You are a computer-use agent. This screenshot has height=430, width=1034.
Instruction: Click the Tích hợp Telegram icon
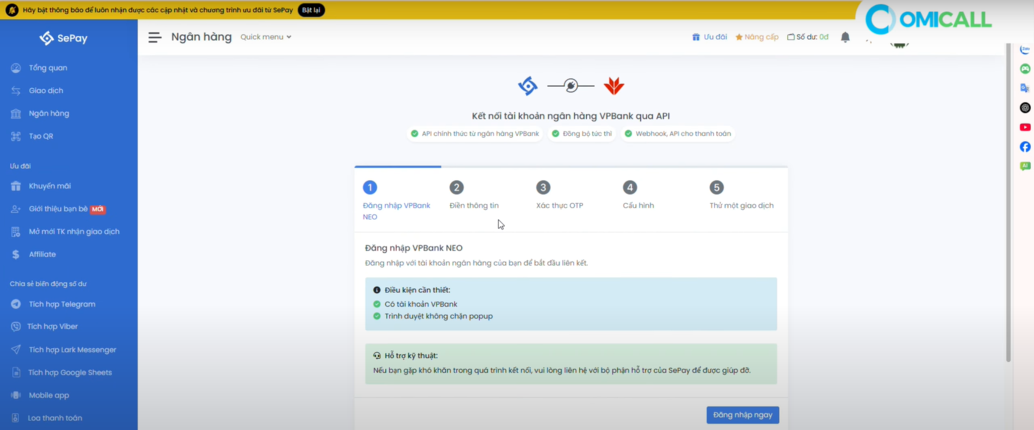(x=16, y=304)
